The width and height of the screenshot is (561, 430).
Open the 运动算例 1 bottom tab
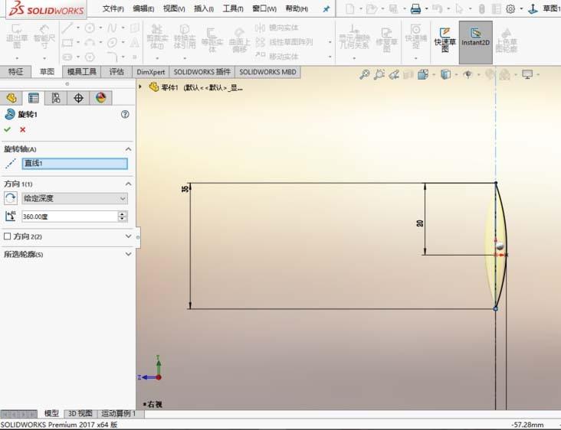coord(119,414)
